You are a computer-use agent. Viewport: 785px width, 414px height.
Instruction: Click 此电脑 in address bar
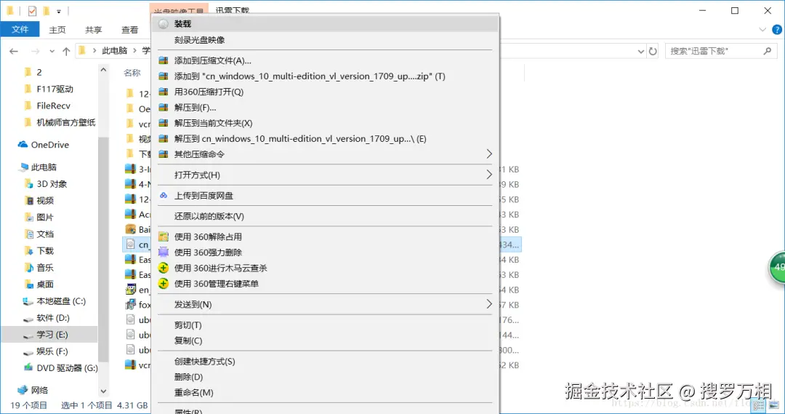point(115,51)
